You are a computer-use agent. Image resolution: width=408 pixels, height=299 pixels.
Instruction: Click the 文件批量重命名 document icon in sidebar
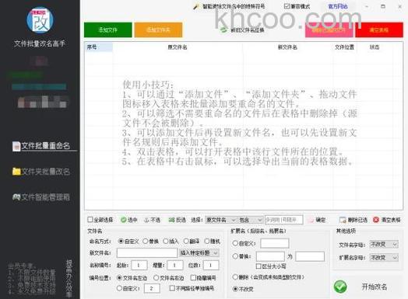point(16,146)
